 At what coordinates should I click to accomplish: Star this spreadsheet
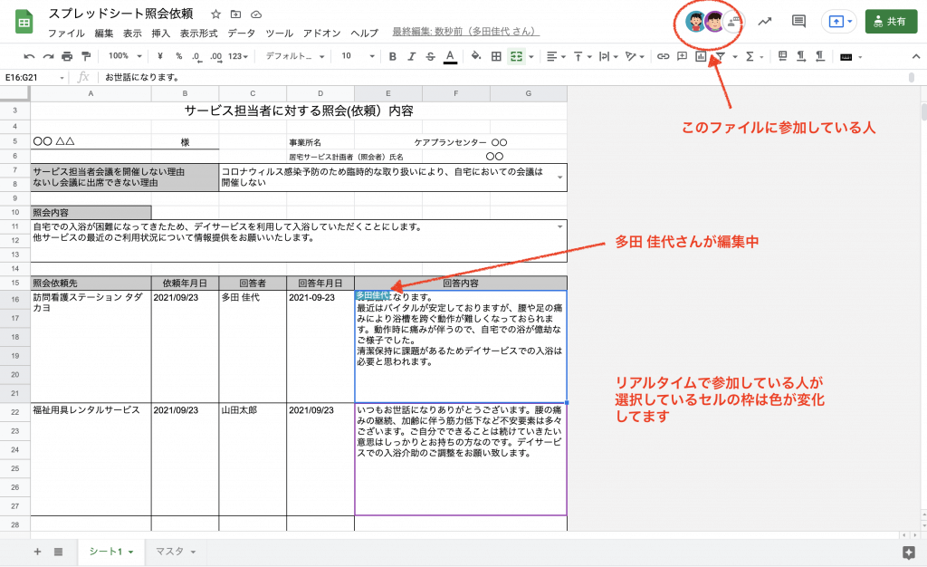click(x=215, y=14)
